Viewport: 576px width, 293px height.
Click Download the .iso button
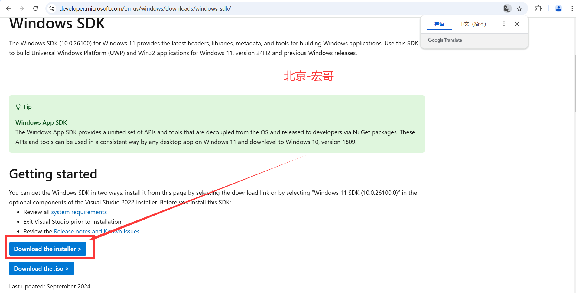coord(41,268)
